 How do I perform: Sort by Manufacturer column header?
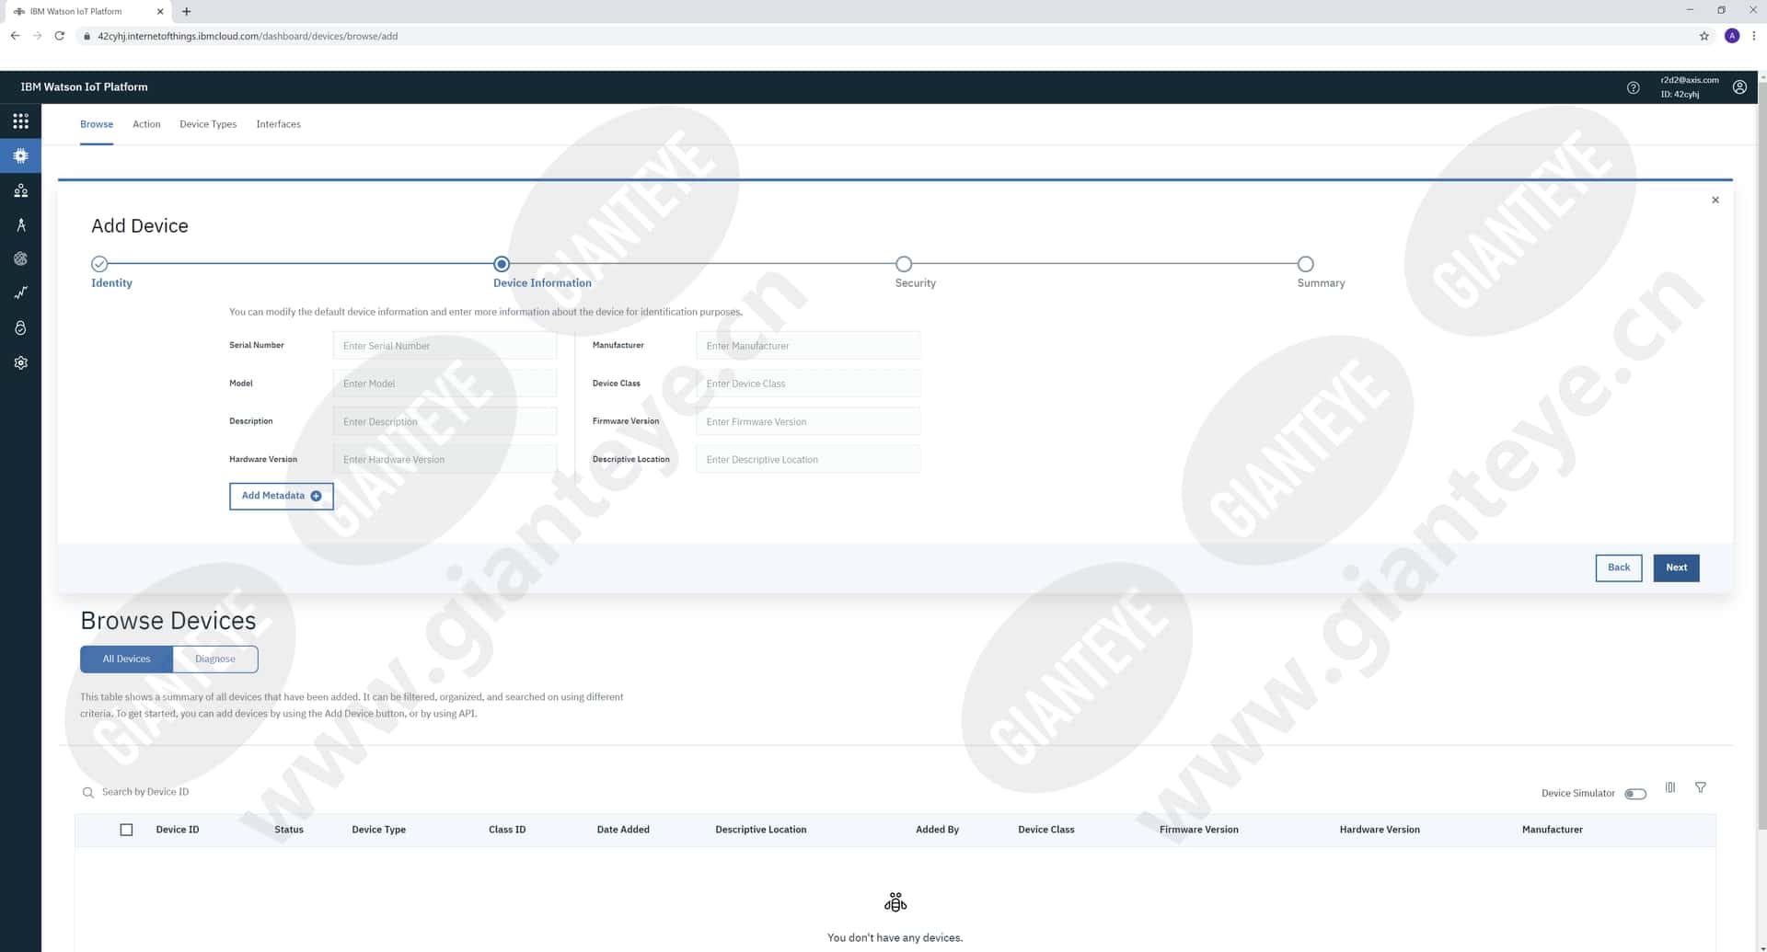pyautogui.click(x=1552, y=830)
